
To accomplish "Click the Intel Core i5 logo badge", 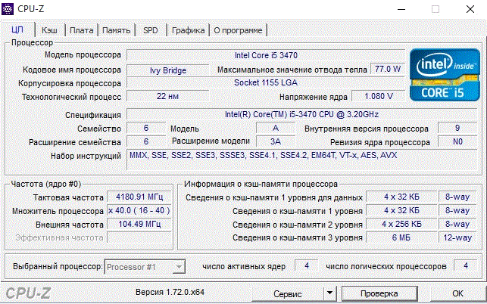I will 445,75.
